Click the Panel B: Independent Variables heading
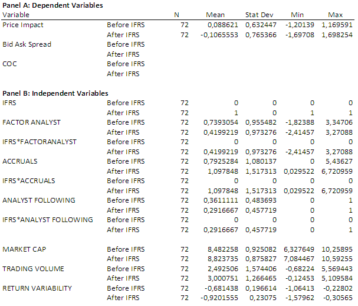Image resolution: width=358 pixels, height=306 pixels. (55, 93)
